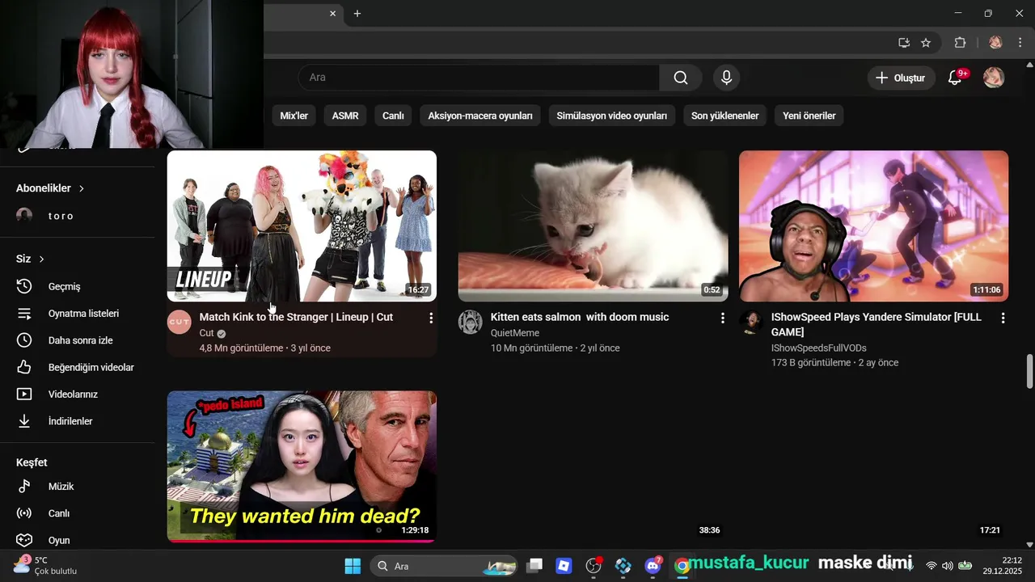This screenshot has width=1035, height=582.
Task: Open the weather widget 5°C
Action: click(46, 565)
